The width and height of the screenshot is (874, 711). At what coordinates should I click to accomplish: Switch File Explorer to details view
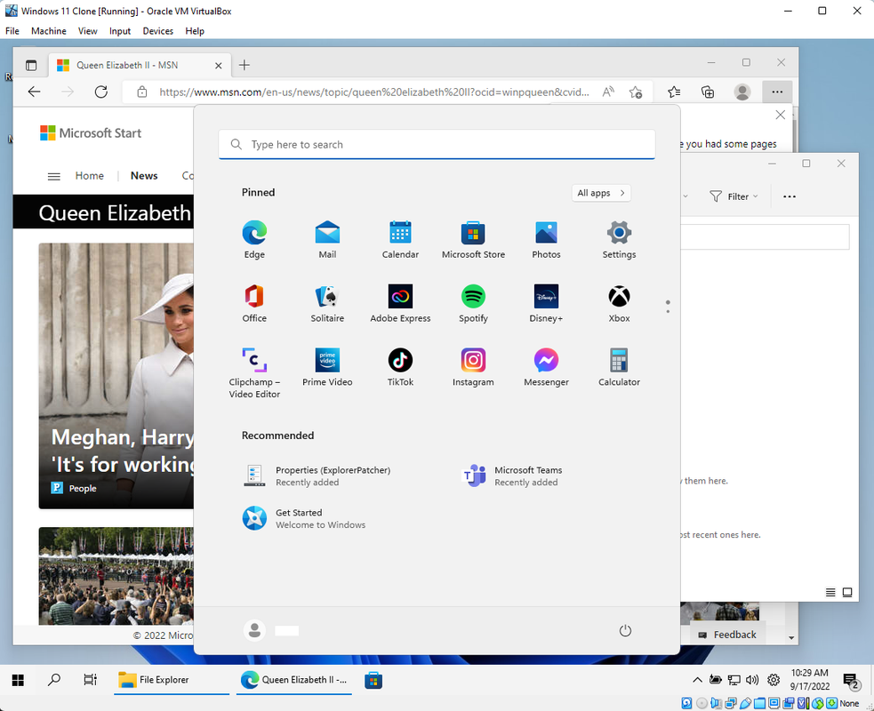pos(830,592)
